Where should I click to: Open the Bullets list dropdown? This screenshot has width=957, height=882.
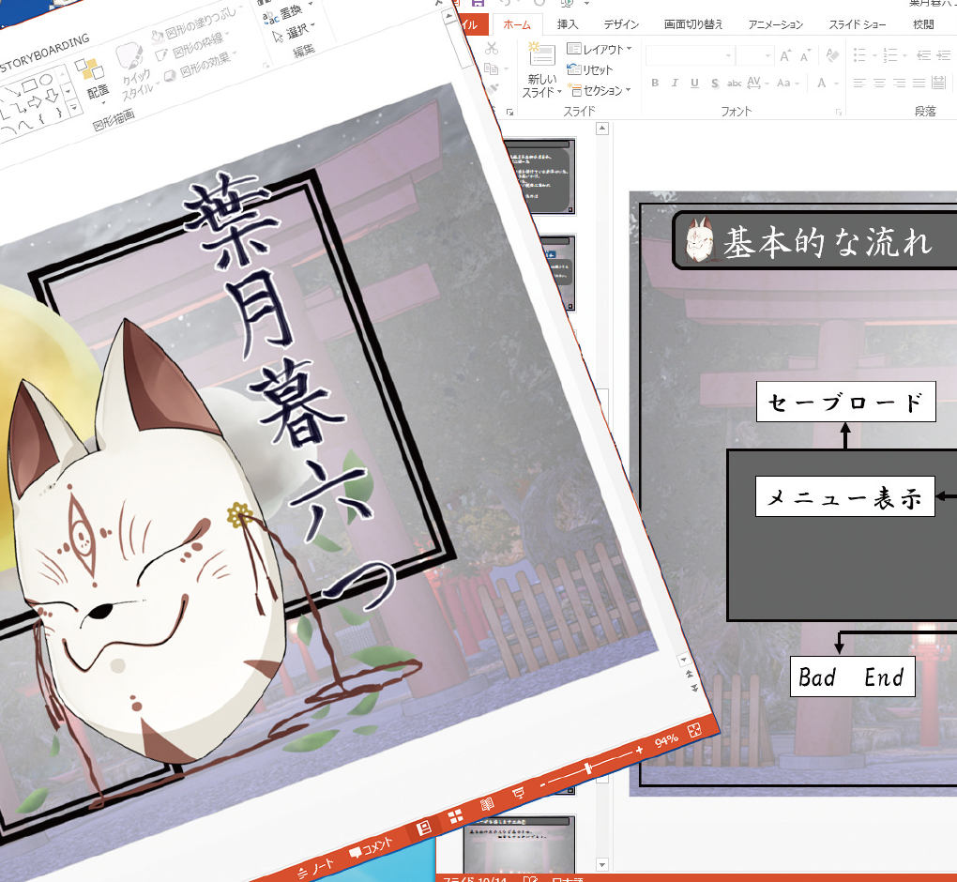[x=865, y=55]
